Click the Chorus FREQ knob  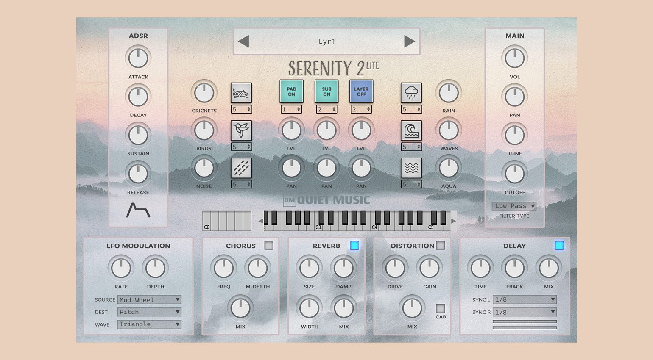pos(223,268)
